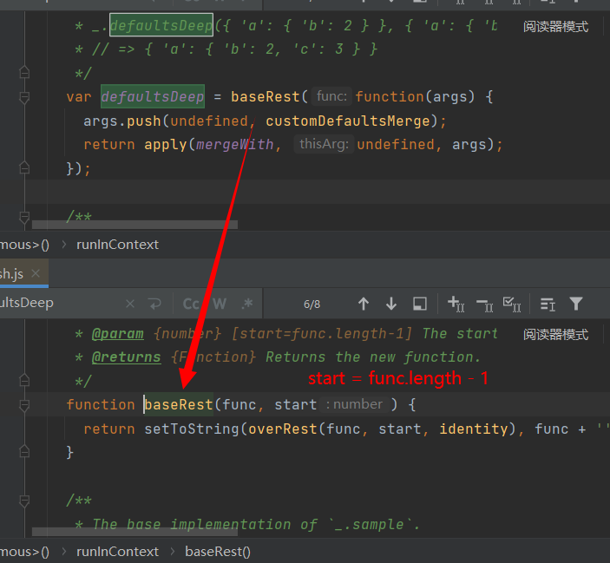Jump to next search occurrence arrow
The image size is (610, 563).
point(391,304)
